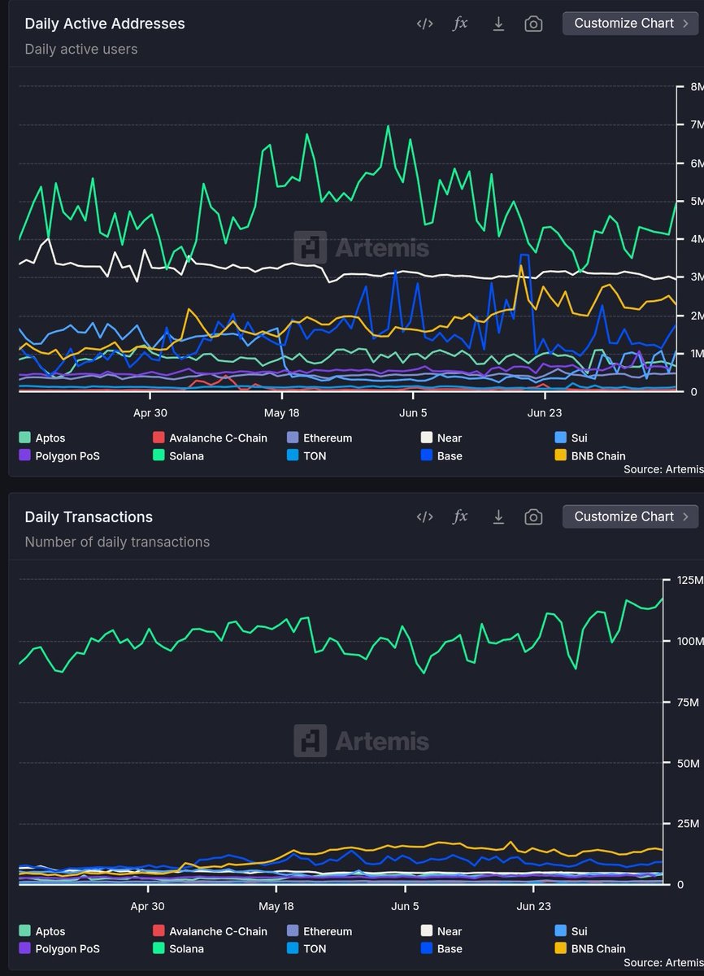Click 'Source: Artemis' under Daily Transactions chart
Screen dimensions: 704x976
(663, 962)
